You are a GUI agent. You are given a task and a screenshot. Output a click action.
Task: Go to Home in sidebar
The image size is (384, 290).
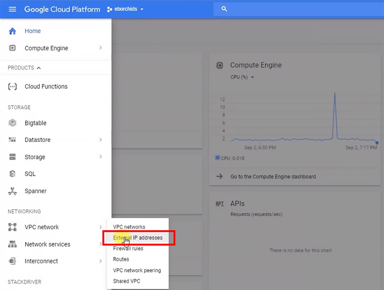point(33,31)
